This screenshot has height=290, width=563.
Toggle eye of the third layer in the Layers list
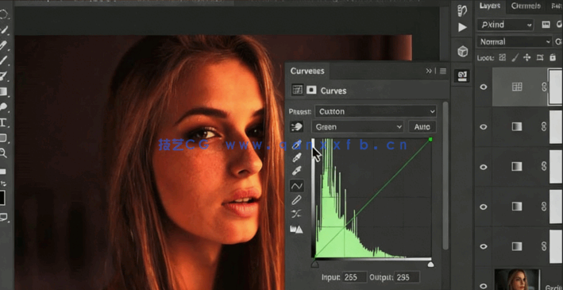tap(484, 167)
